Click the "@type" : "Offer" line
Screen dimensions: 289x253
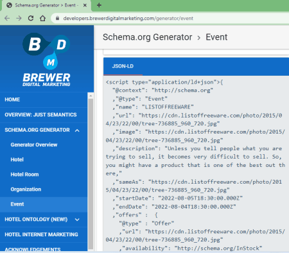tap(146, 223)
